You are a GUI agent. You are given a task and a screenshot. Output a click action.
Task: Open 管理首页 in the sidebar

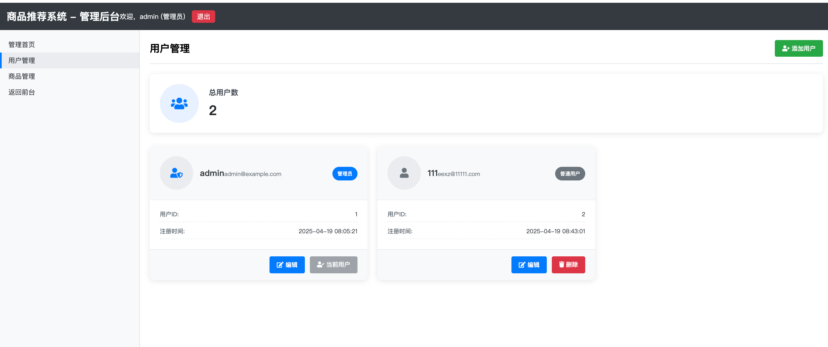tap(21, 44)
